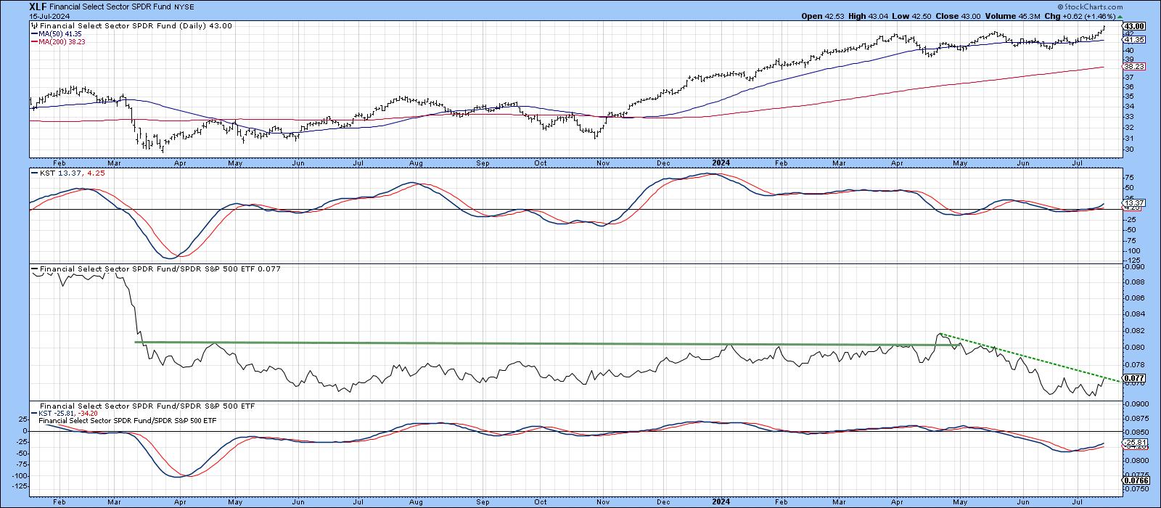Click the 38.23 moving average tag on the price axis

point(1134,66)
